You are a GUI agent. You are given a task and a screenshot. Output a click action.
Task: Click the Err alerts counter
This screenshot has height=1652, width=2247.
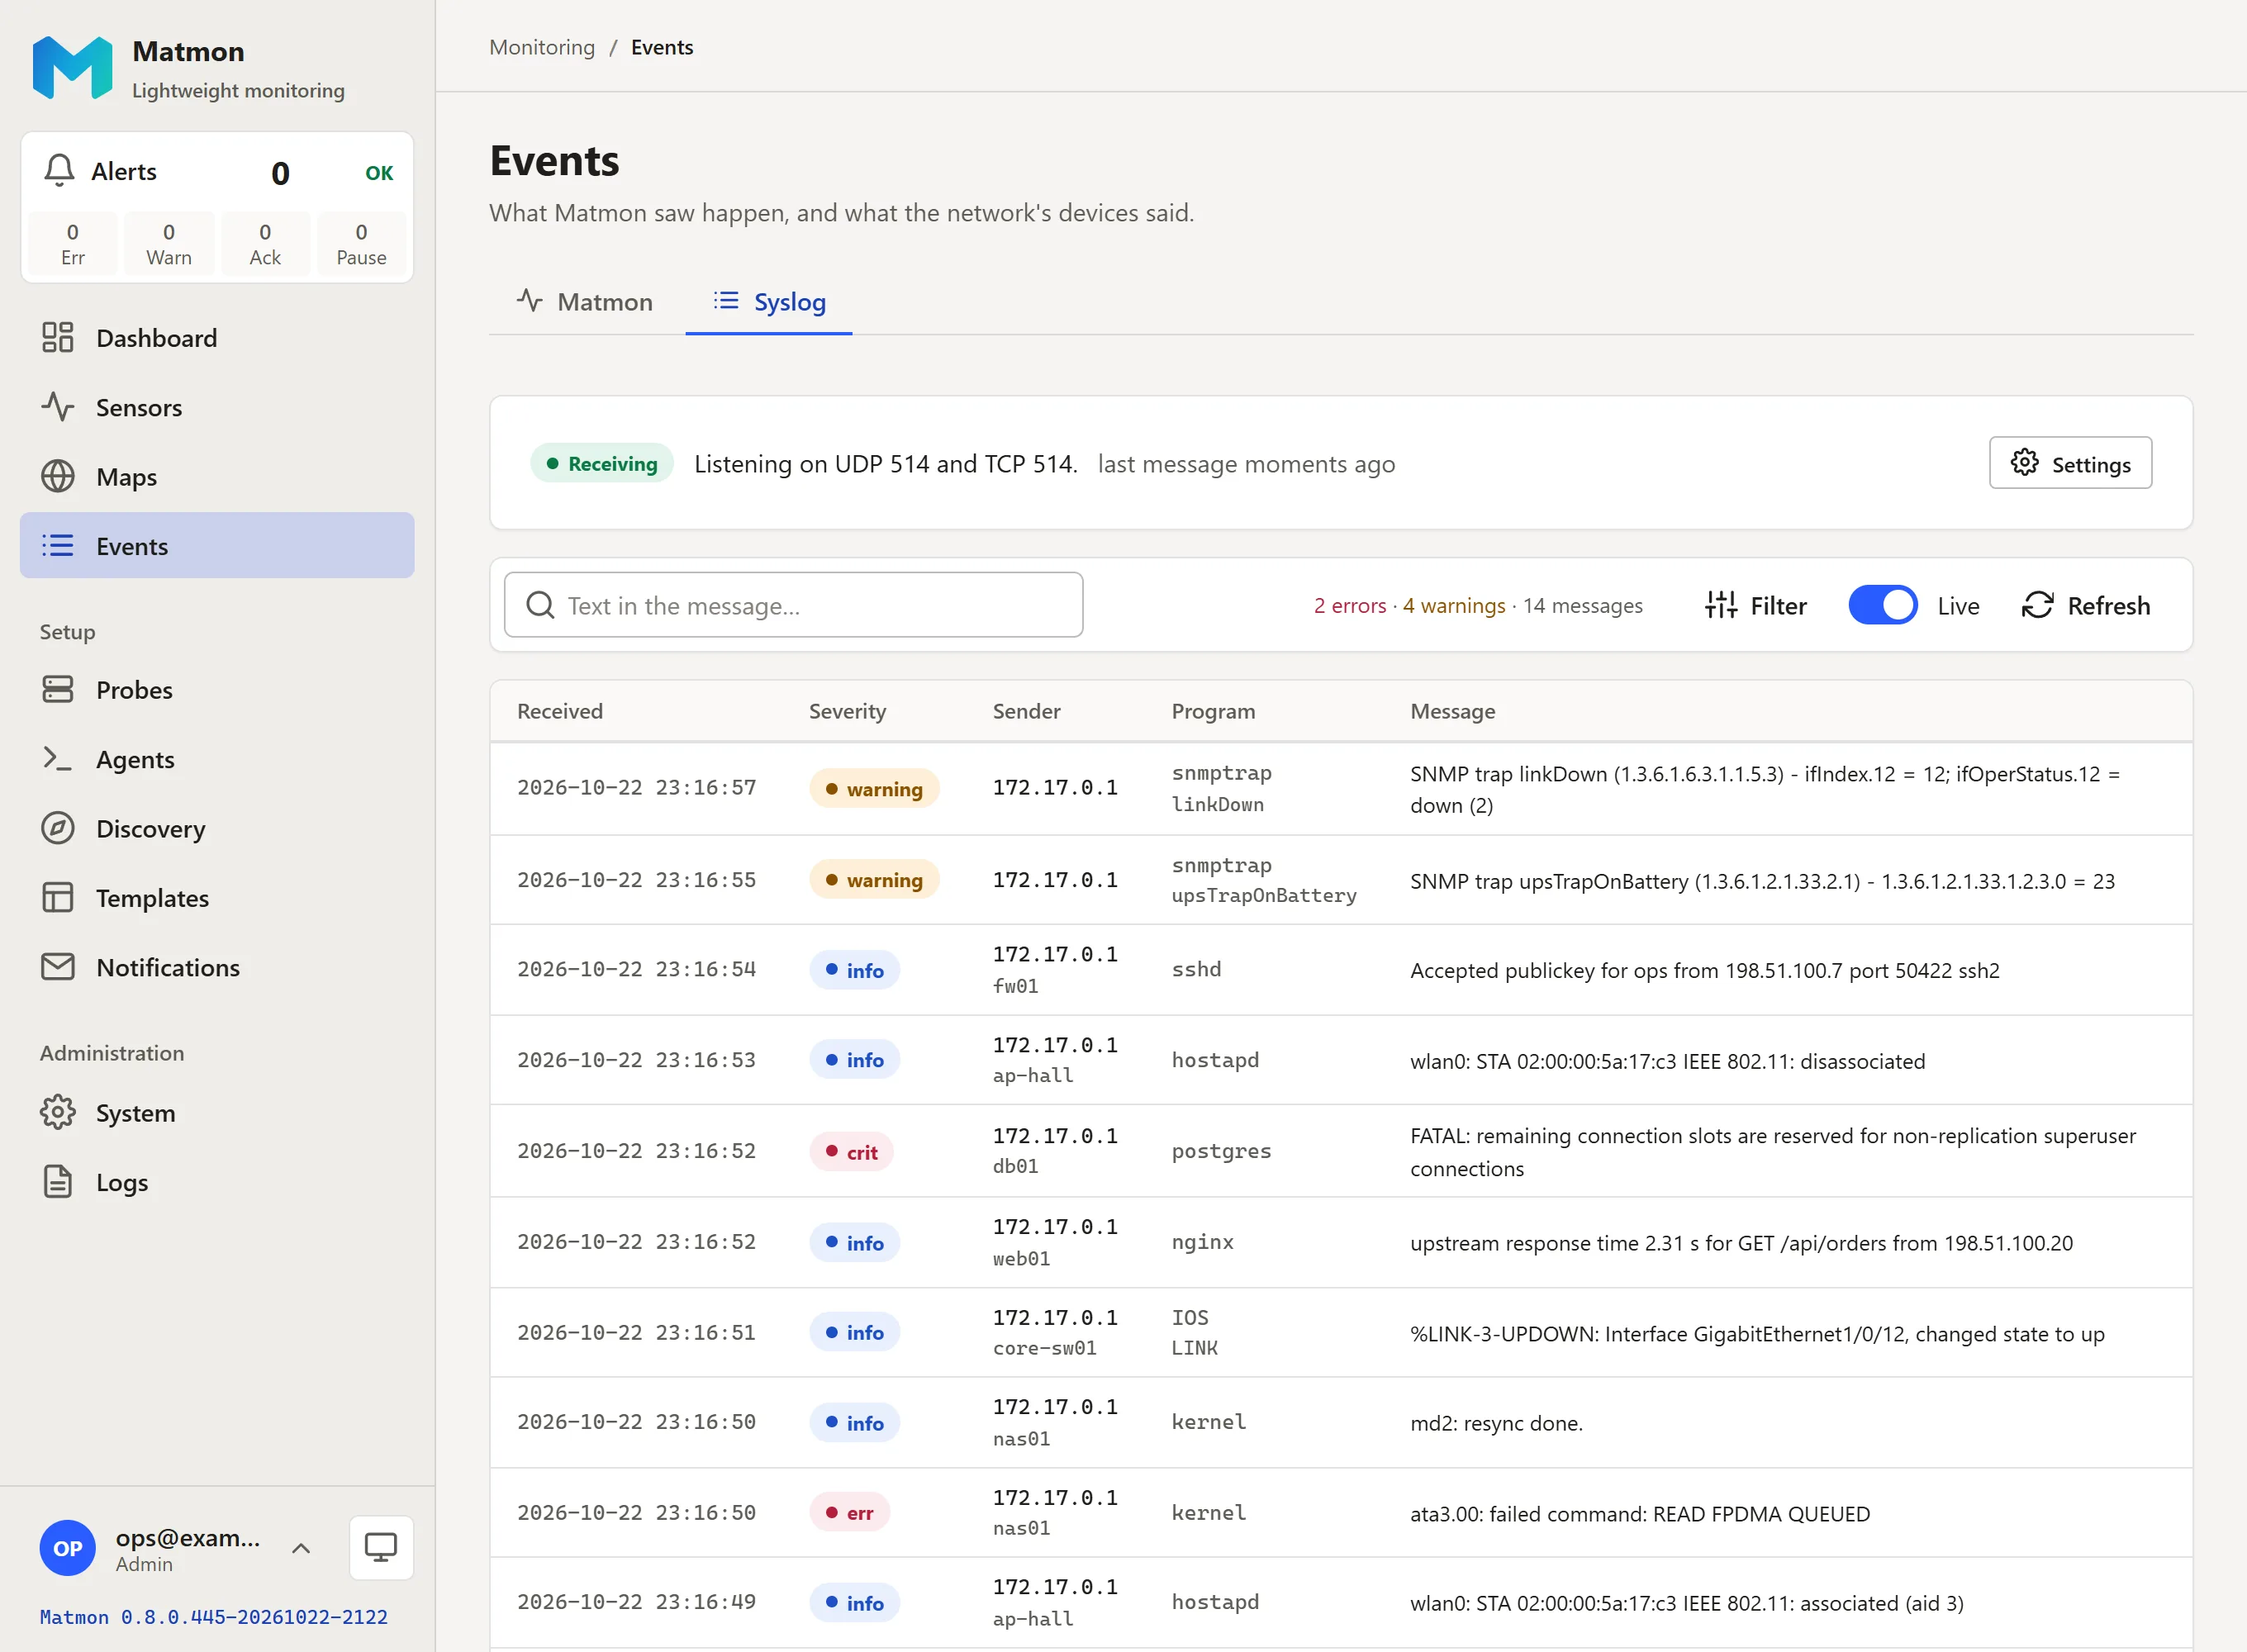(x=73, y=243)
